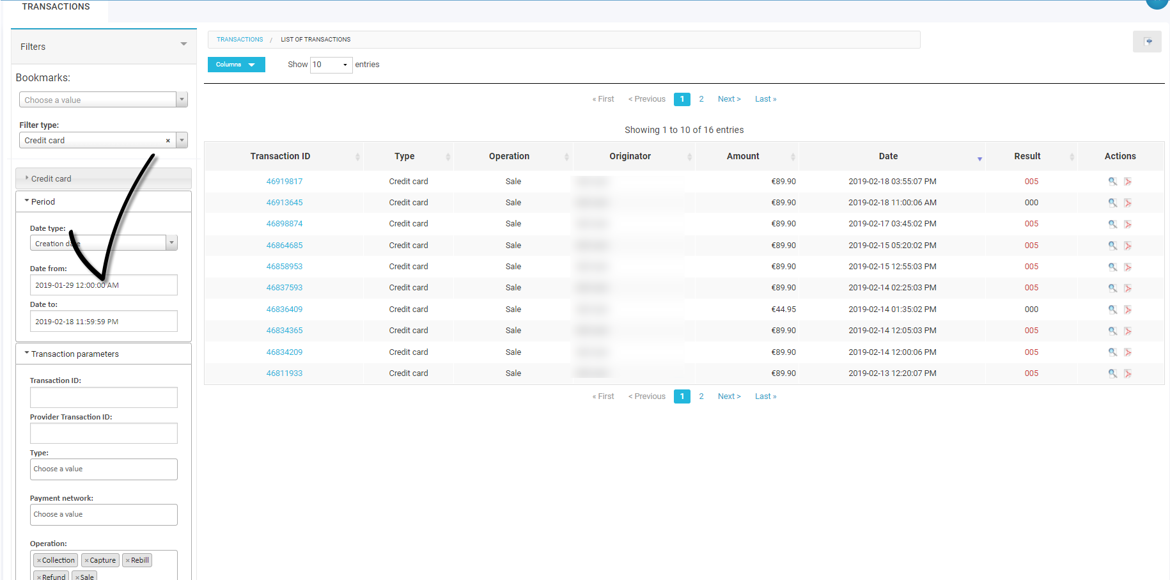Open transaction 46836409 link
1170x580 pixels.
285,310
